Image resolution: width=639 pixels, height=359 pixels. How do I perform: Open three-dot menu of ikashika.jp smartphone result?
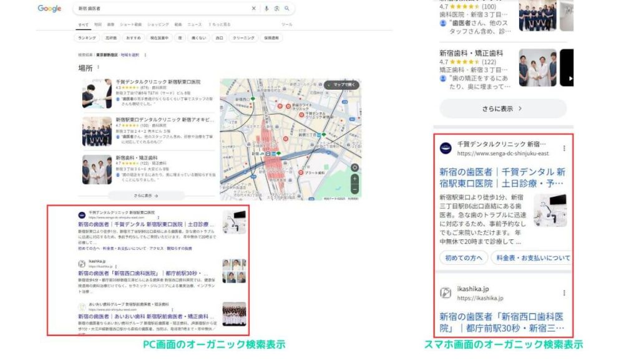(564, 293)
